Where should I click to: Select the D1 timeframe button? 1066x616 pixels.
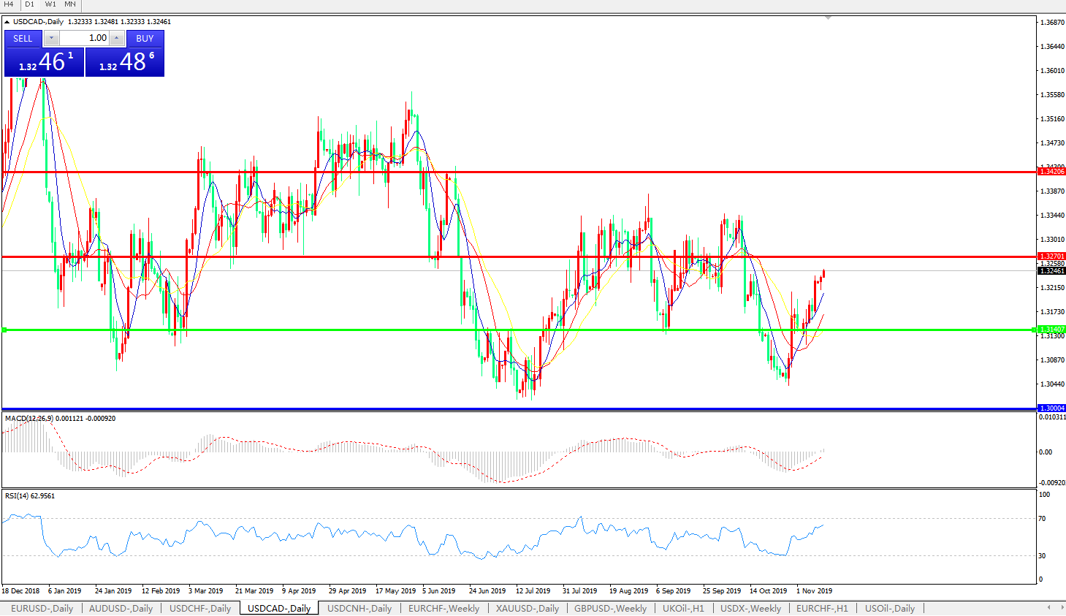click(x=30, y=4)
